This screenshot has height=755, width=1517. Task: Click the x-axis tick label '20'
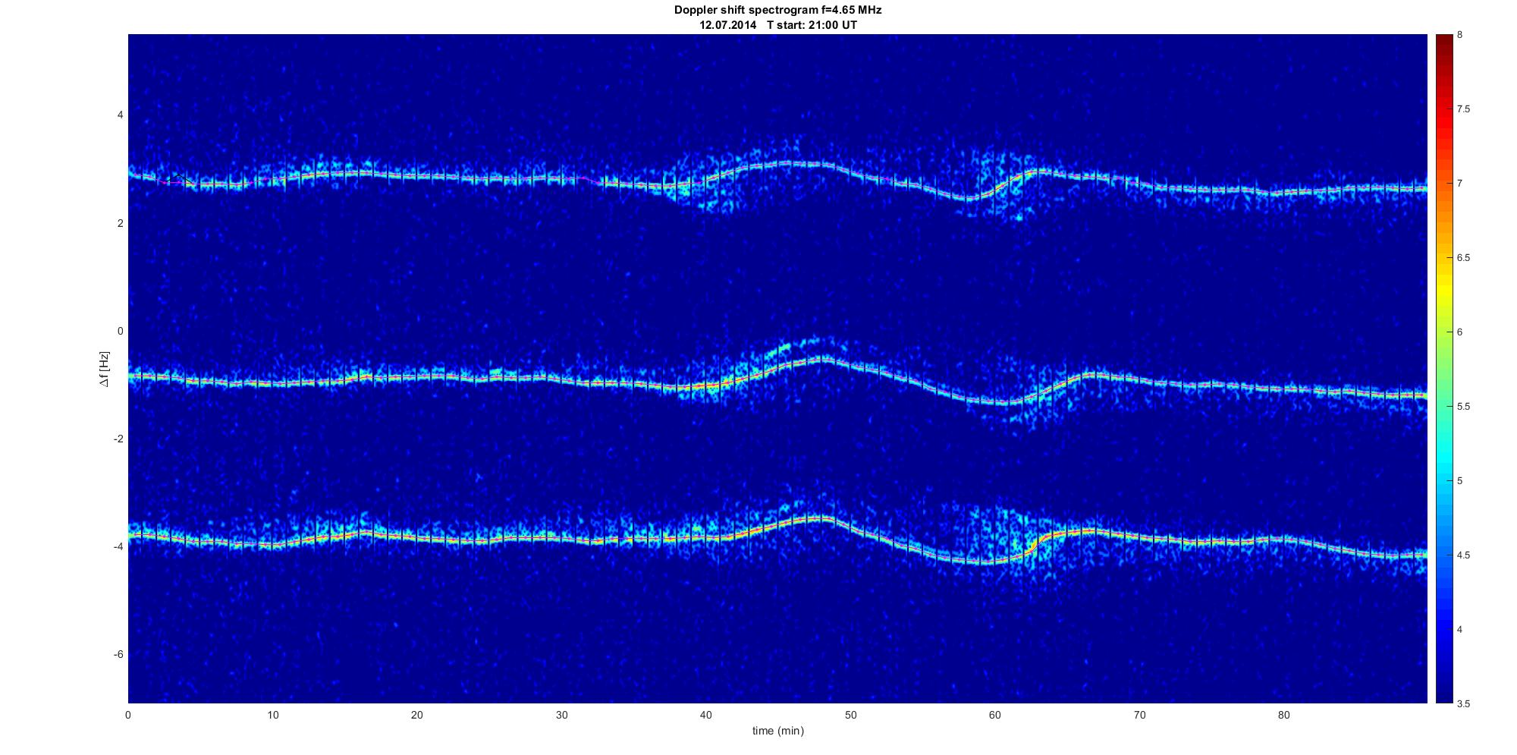pyautogui.click(x=417, y=715)
